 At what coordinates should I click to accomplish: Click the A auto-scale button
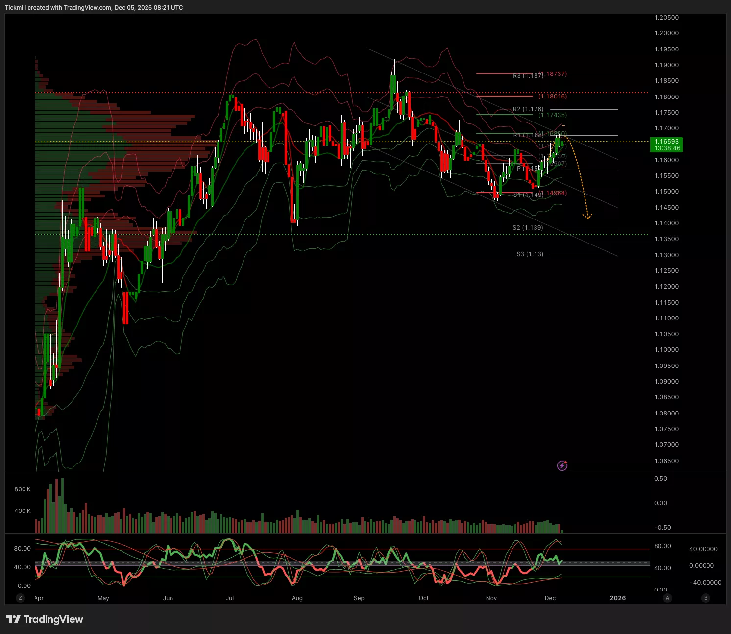pos(667,598)
